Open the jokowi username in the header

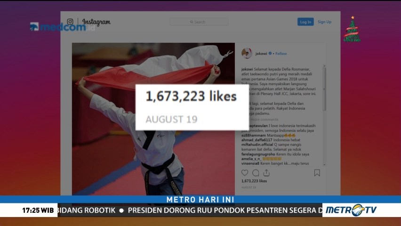[261, 54]
